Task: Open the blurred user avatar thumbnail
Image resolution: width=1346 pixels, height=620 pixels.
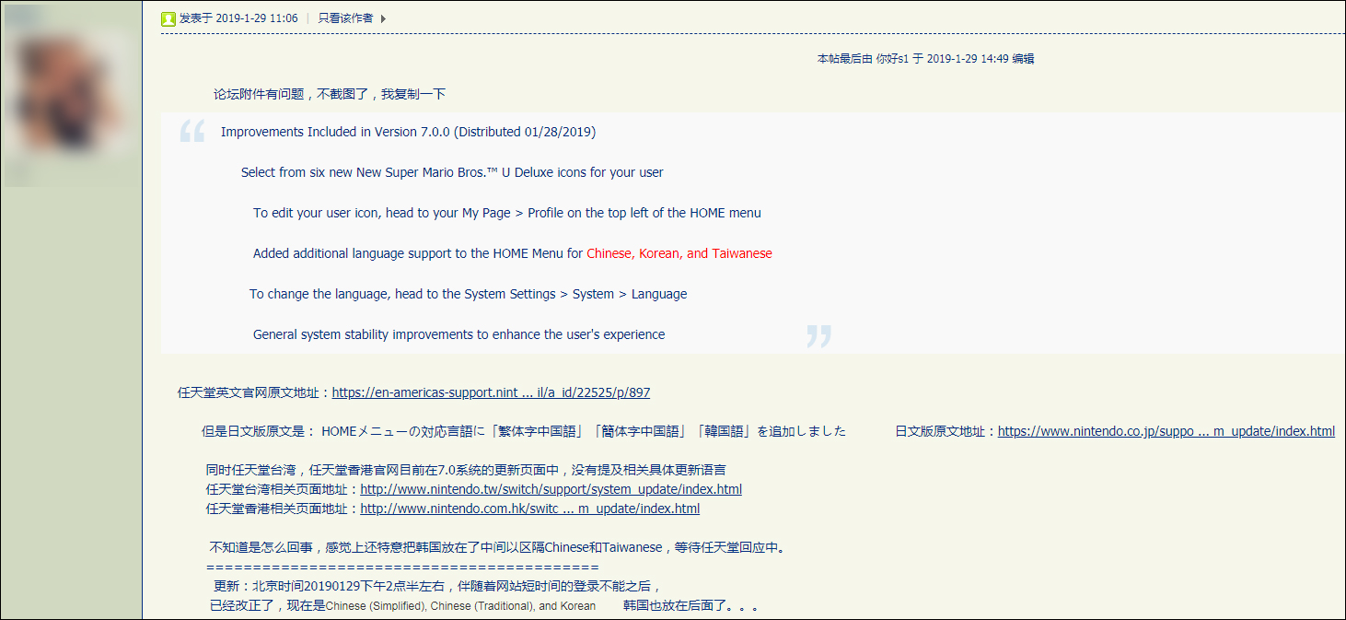Action: coord(70,93)
